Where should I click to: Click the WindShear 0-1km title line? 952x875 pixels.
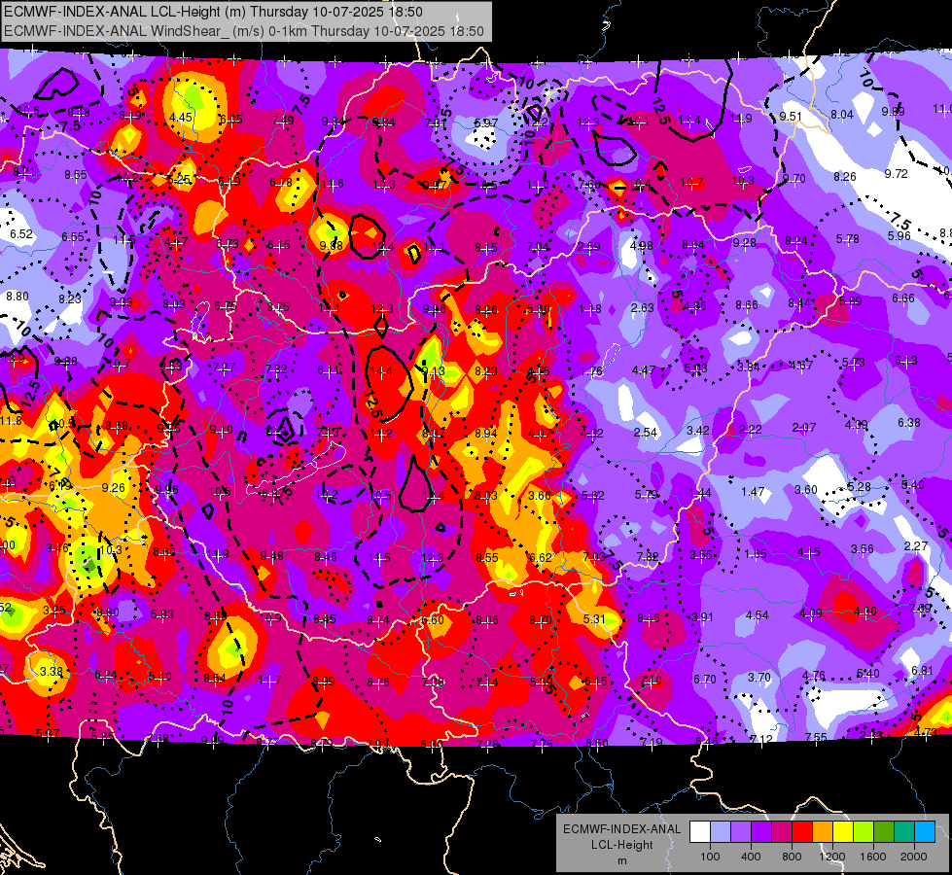[x=244, y=31]
